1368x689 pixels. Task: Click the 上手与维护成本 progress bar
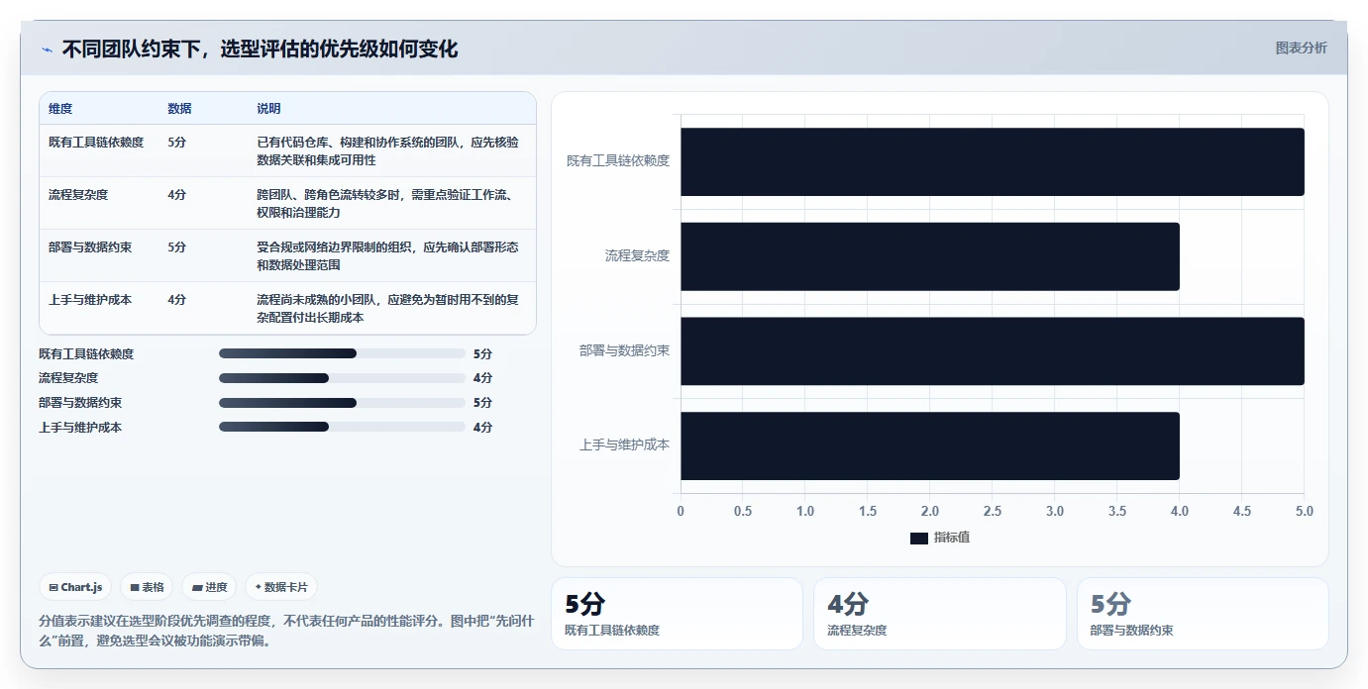(x=342, y=428)
